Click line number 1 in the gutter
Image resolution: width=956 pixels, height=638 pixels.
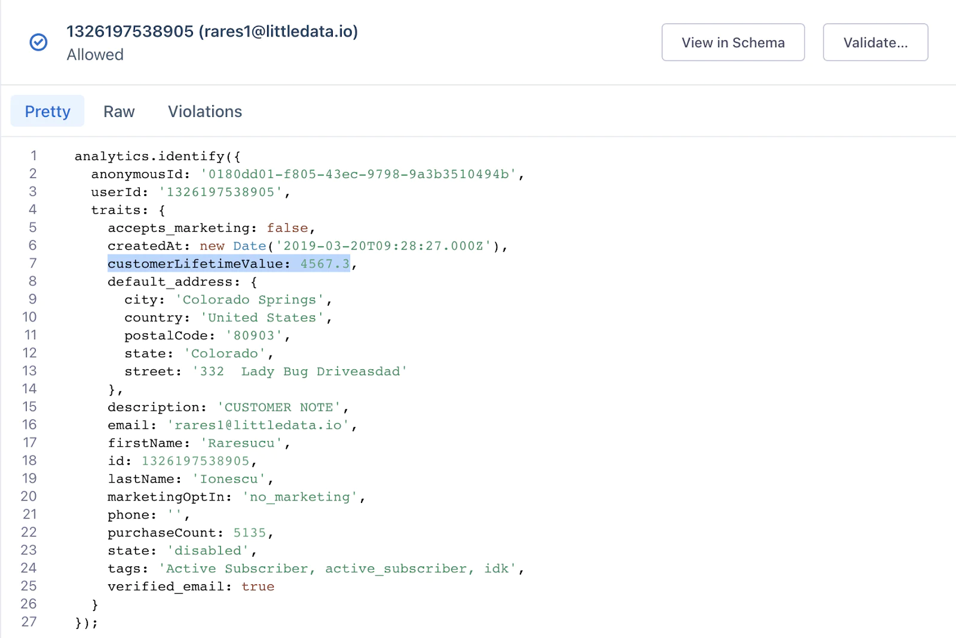(x=33, y=156)
